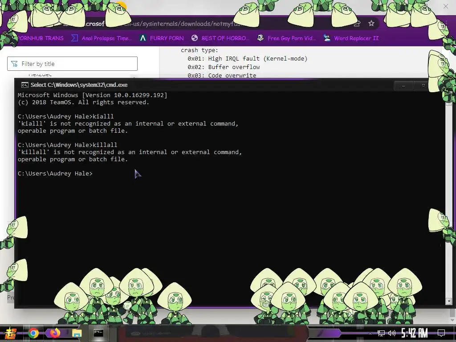Click the cmd.exe window title bar text
Screen dimensions: 456x342
[x=79, y=85]
